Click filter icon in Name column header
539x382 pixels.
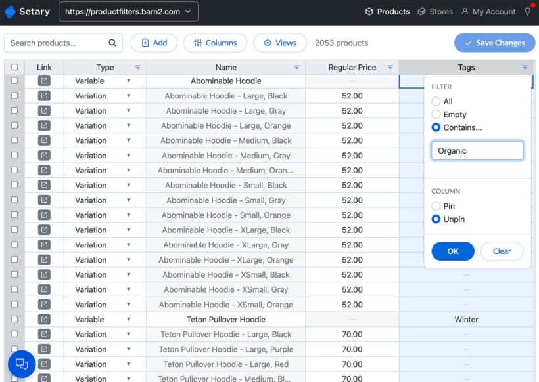point(296,68)
